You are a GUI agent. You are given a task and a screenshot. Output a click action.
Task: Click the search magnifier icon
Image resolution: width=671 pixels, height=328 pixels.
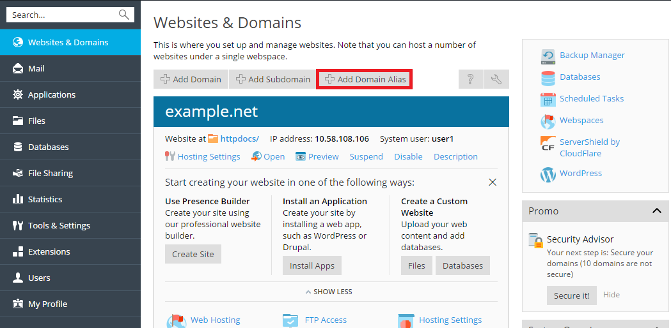pyautogui.click(x=124, y=15)
